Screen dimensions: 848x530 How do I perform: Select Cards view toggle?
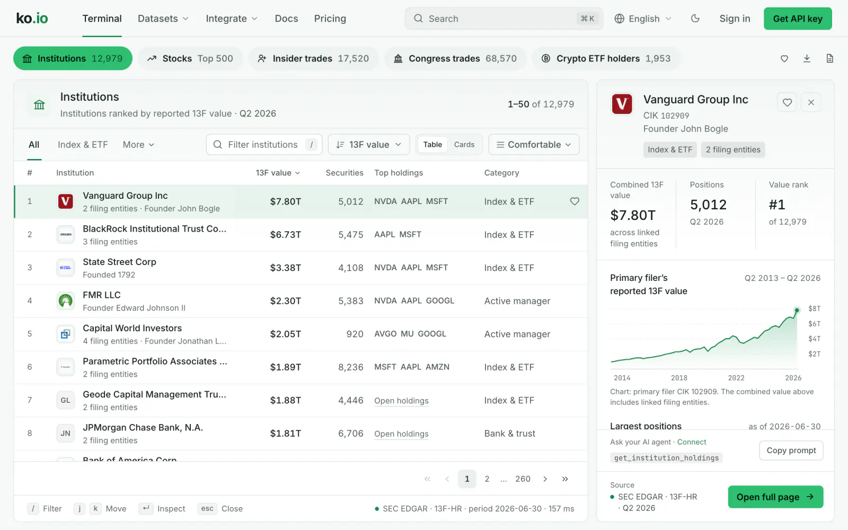tap(464, 145)
